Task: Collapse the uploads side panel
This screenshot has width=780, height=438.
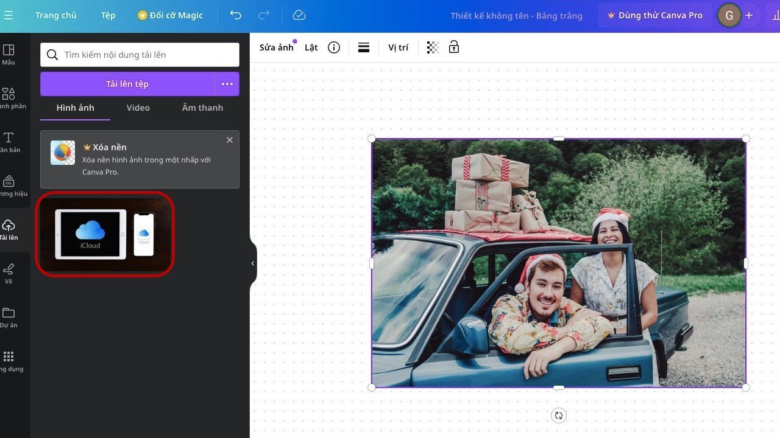Action: coord(253,263)
